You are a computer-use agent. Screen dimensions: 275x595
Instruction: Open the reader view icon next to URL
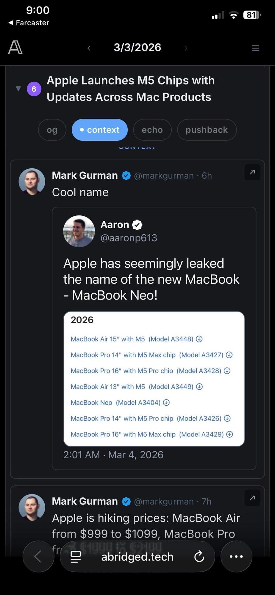[x=76, y=556]
